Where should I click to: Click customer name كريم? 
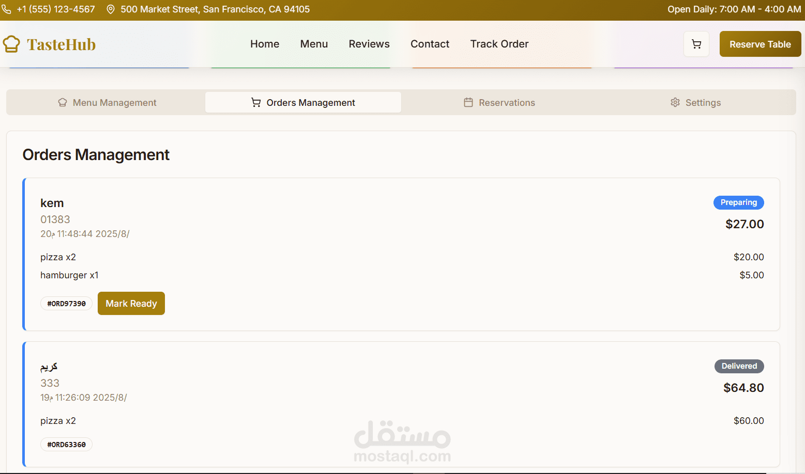coord(49,367)
